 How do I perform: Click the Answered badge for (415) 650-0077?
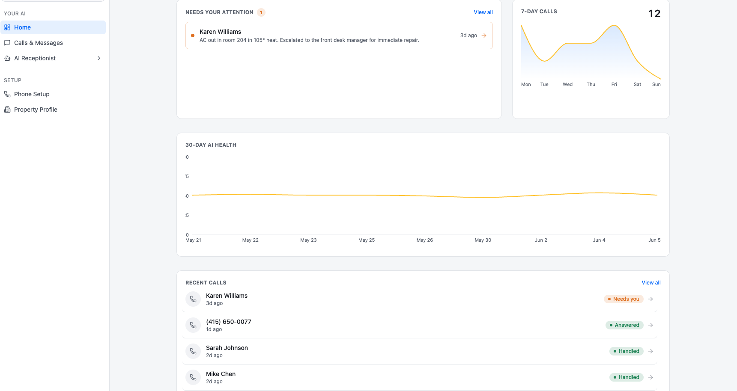click(x=624, y=325)
